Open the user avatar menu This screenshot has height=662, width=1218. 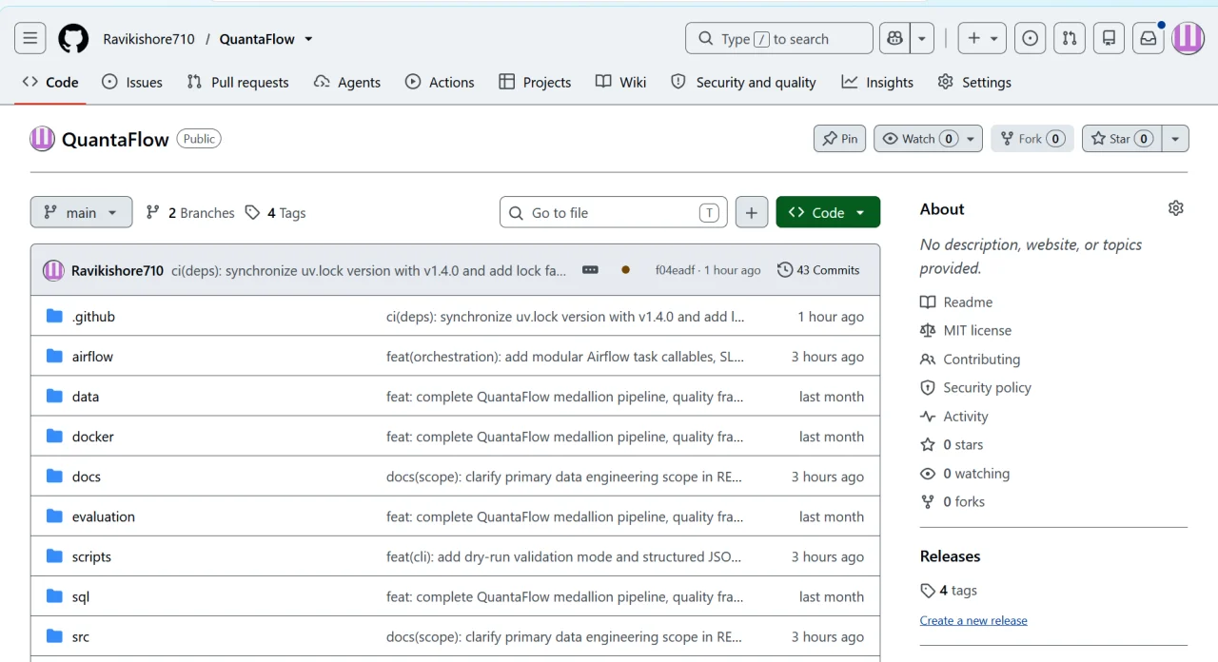click(1188, 39)
